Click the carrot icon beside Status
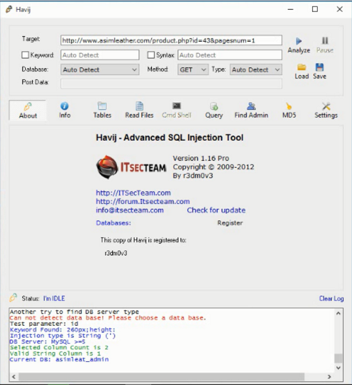This screenshot has width=352, height=385. pyautogui.click(x=13, y=298)
